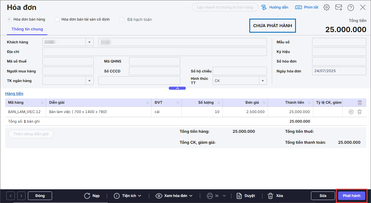371x203 pixels.
Task: Select Hóa đơn bán tài sản cố định option
Action: (57, 19)
